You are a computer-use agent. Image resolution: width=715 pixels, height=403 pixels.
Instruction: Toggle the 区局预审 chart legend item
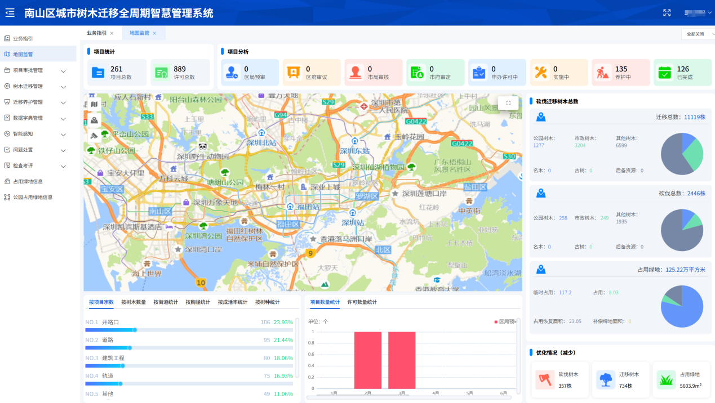(x=505, y=321)
